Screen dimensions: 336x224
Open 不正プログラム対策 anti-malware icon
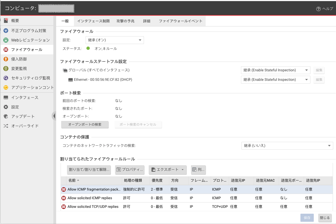6,31
